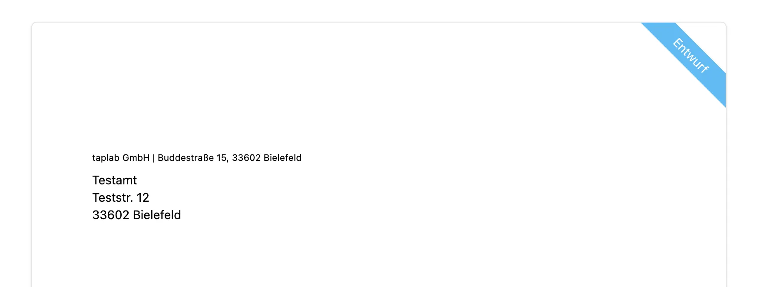Click the number 15 in sender line
Screen dimensions: 757x287
point(221,158)
